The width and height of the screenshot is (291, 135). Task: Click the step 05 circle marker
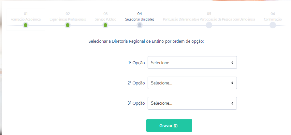(x=209, y=25)
